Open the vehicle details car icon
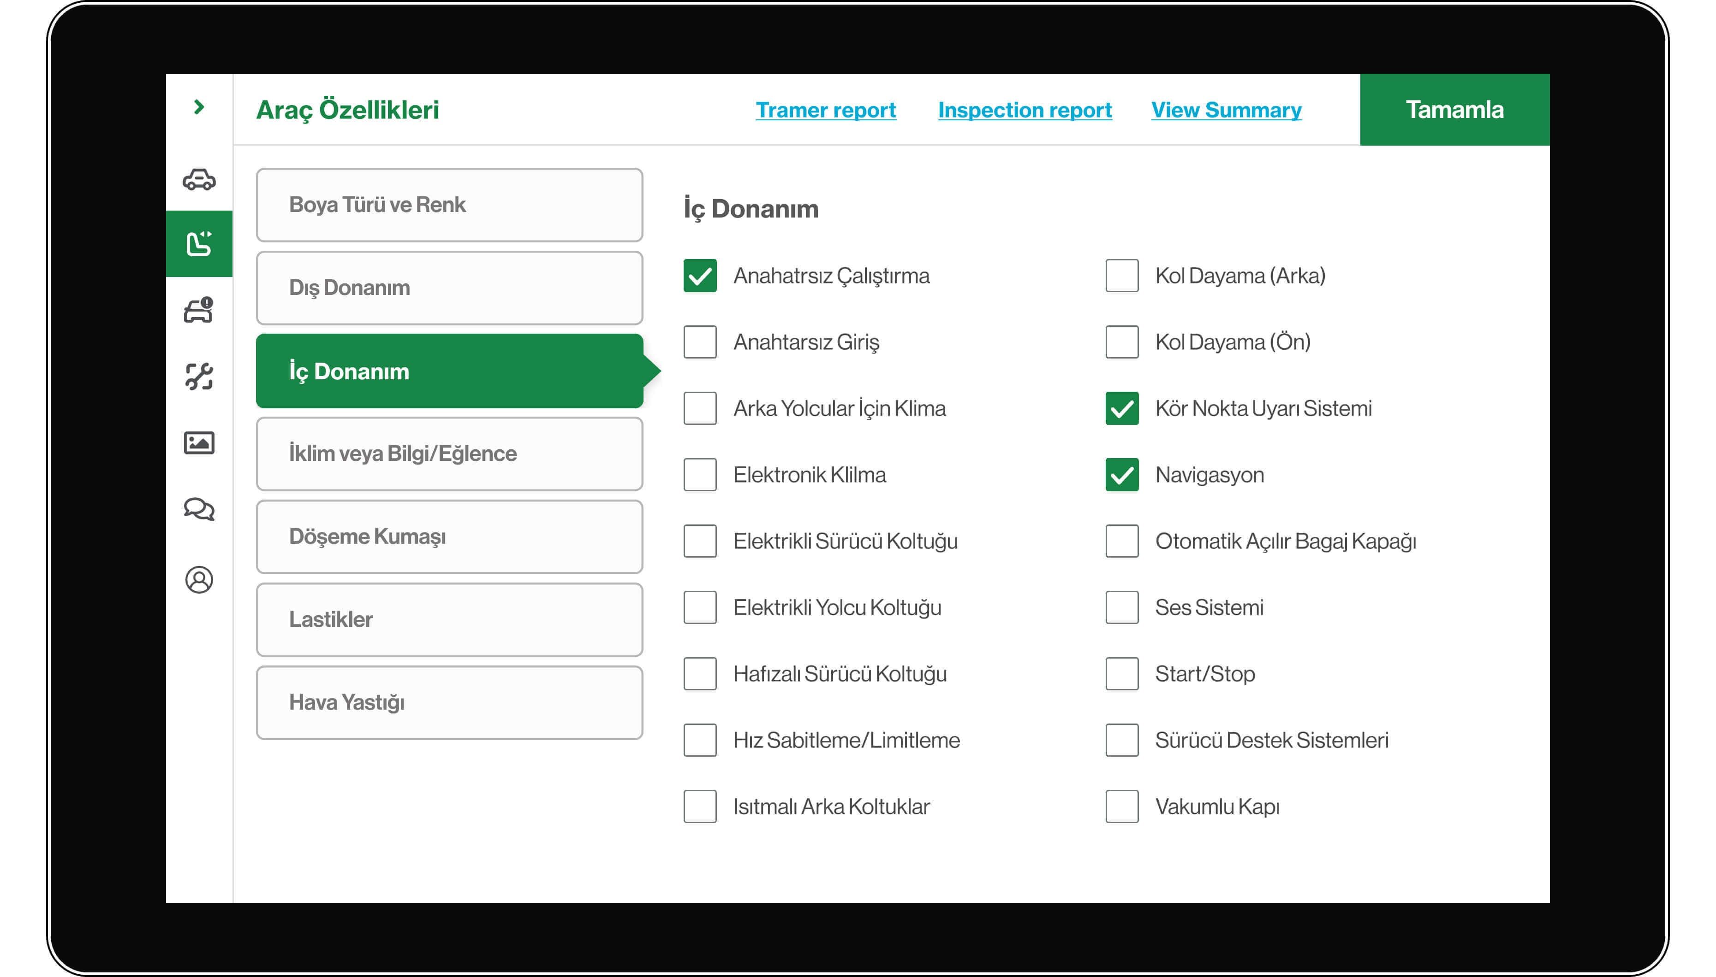 (198, 180)
